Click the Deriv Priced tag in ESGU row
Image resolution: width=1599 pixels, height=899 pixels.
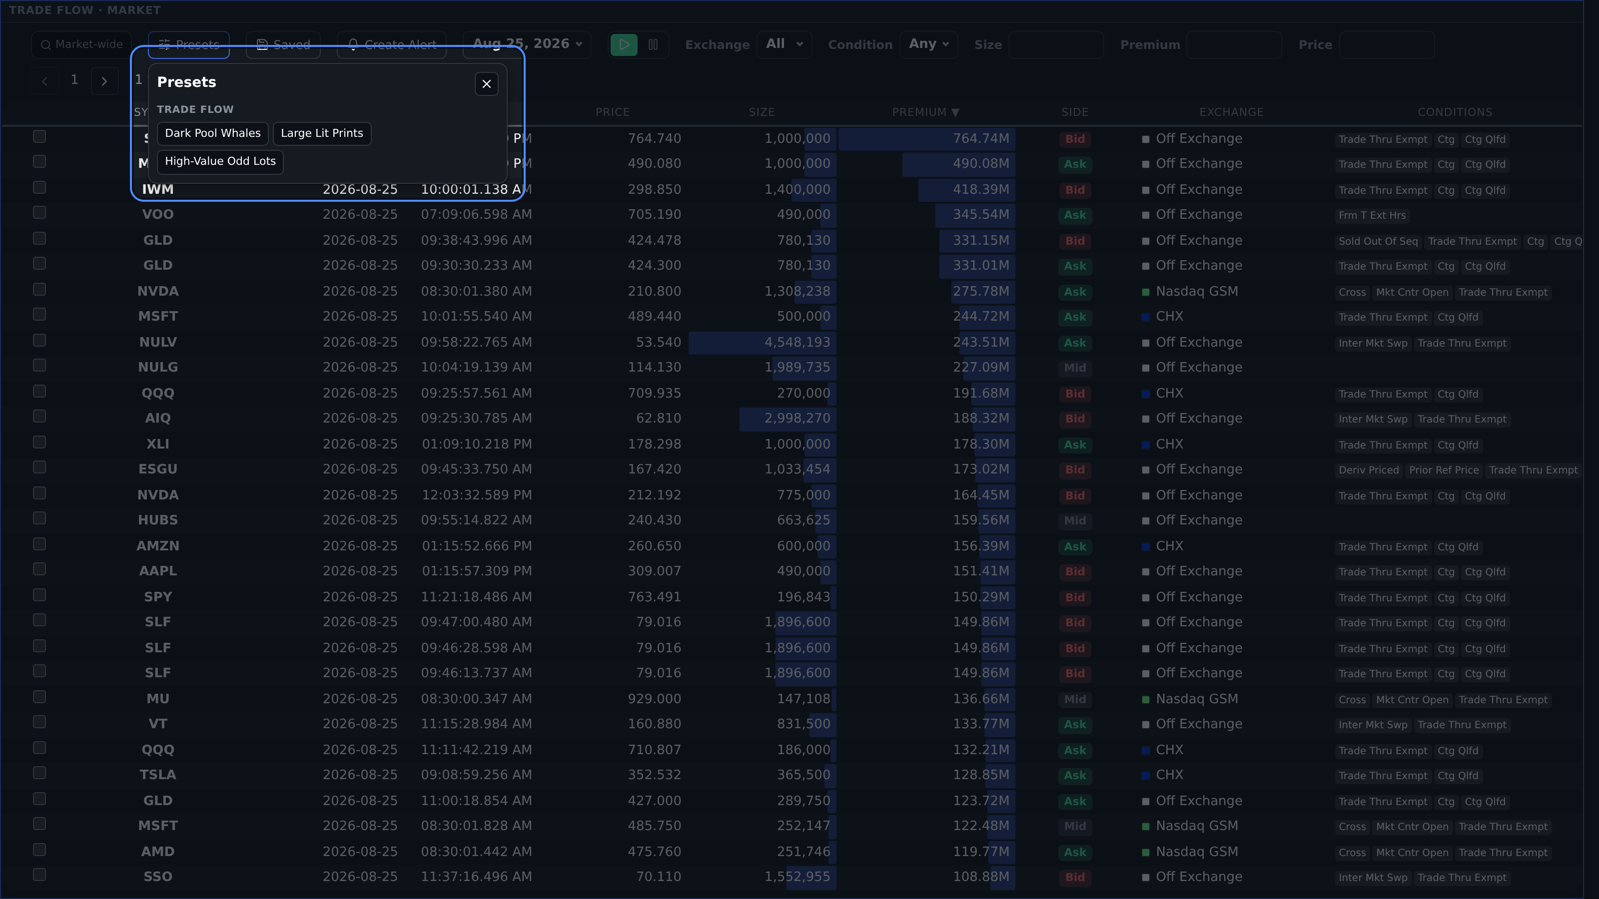point(1369,470)
